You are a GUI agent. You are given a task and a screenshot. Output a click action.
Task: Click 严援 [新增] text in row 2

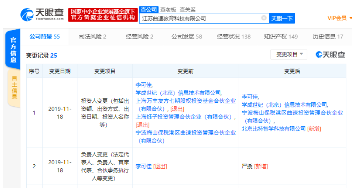(x=255, y=166)
